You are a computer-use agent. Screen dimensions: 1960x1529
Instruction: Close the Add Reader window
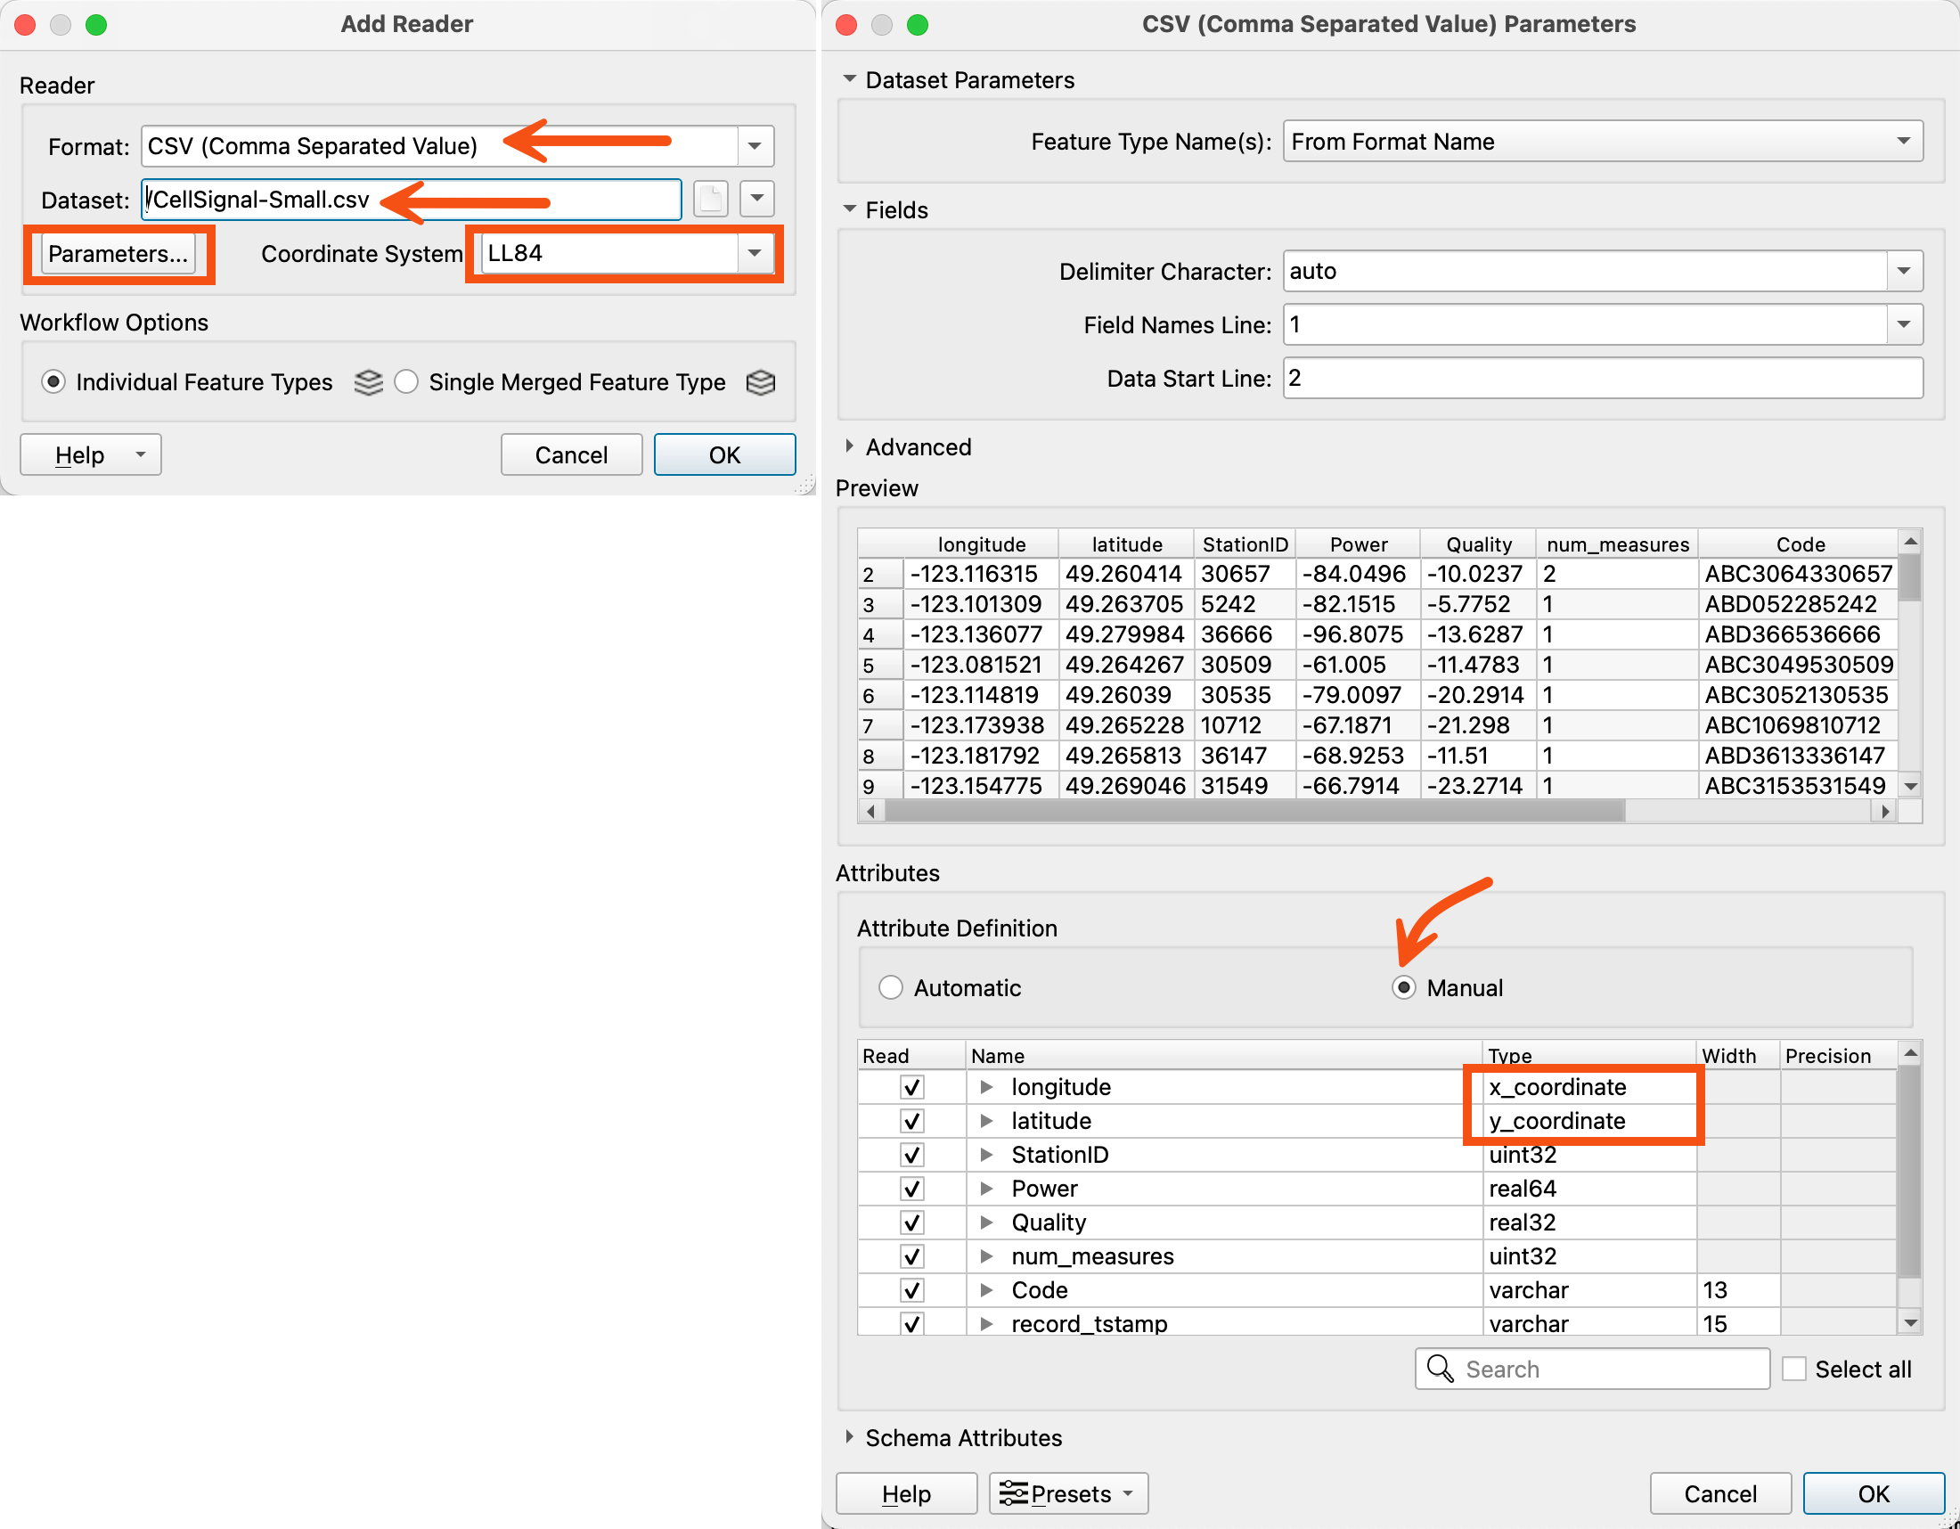(x=25, y=24)
